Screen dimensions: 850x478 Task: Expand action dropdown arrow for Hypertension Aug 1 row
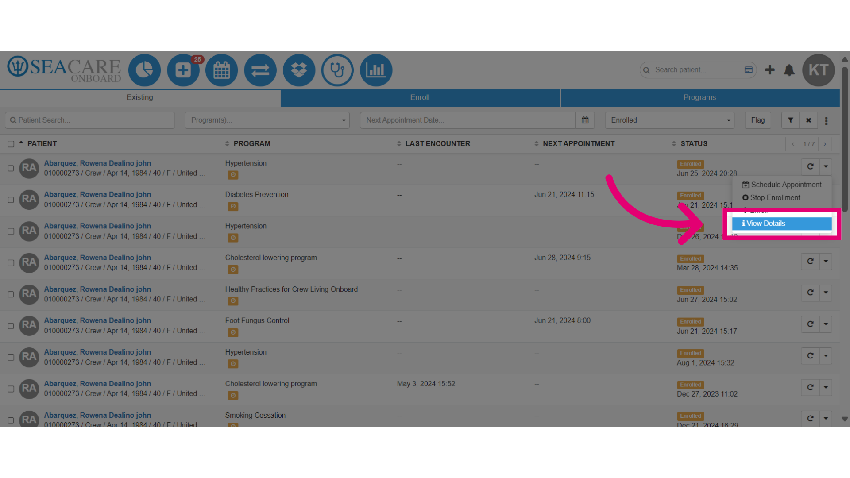pos(826,356)
